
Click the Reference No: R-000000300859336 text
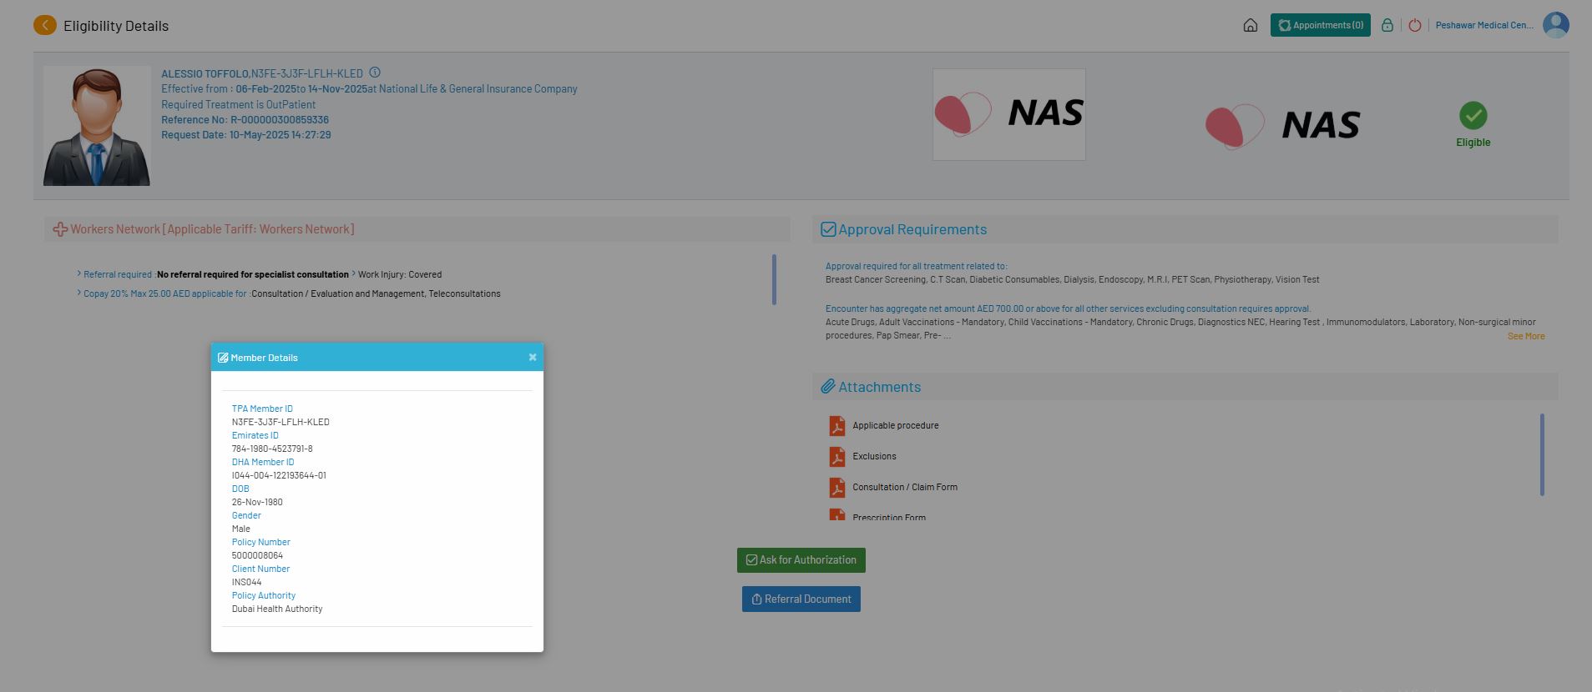pos(245,119)
